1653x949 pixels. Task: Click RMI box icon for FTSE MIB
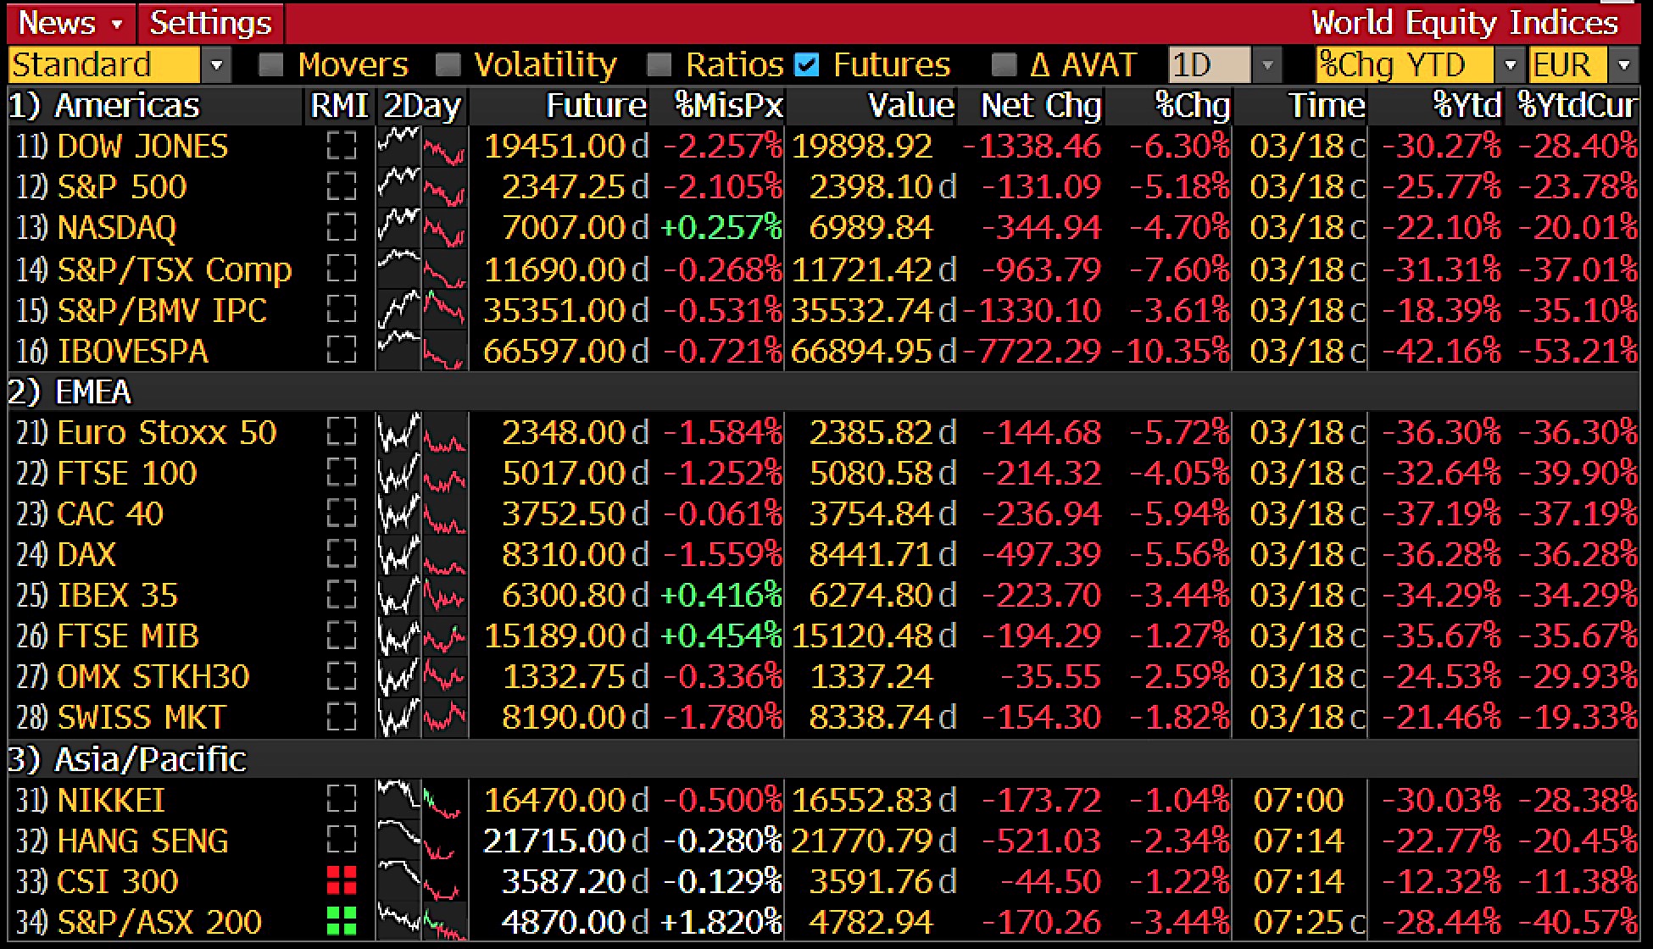342,636
